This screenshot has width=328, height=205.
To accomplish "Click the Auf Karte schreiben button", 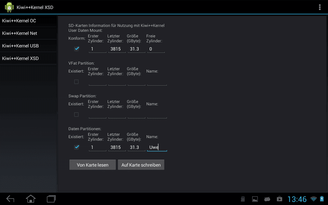I will pyautogui.click(x=141, y=165).
